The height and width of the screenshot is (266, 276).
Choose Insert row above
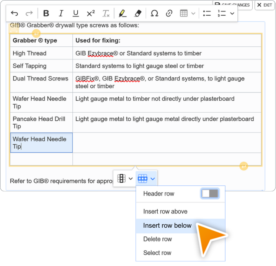[180, 211]
